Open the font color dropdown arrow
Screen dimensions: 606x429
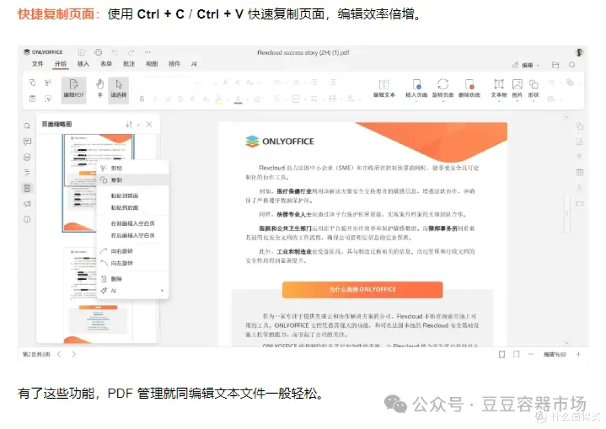(247, 100)
